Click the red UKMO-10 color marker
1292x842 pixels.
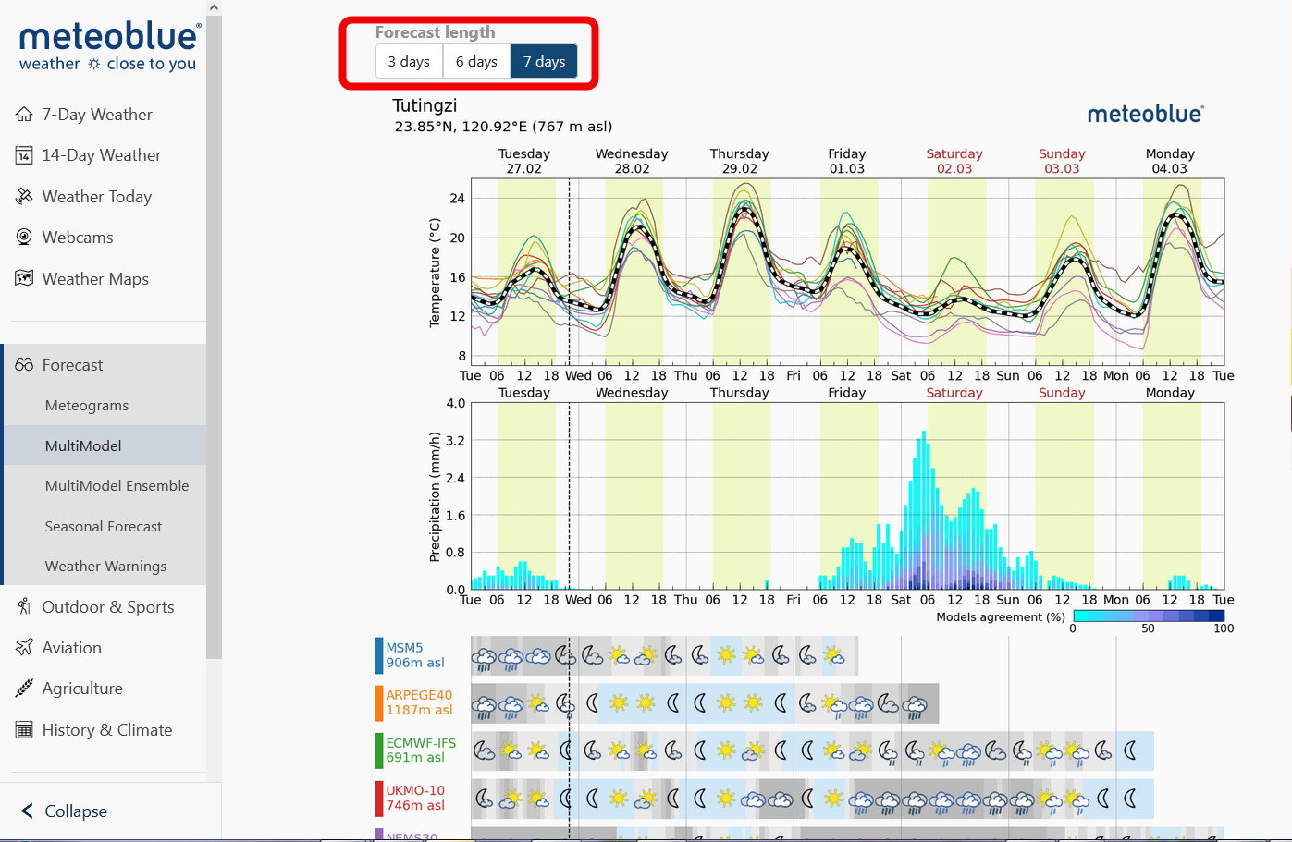[379, 799]
